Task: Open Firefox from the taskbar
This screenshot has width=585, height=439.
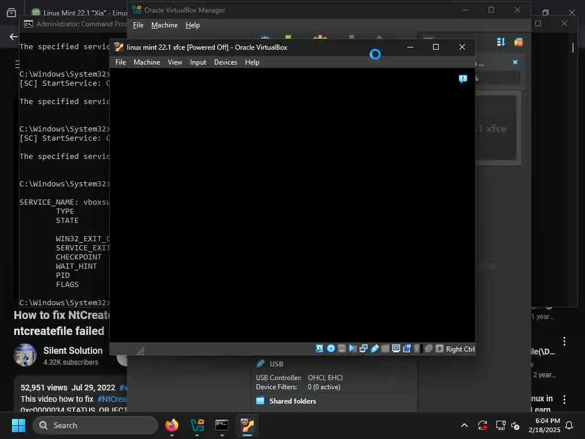Action: pos(172,425)
